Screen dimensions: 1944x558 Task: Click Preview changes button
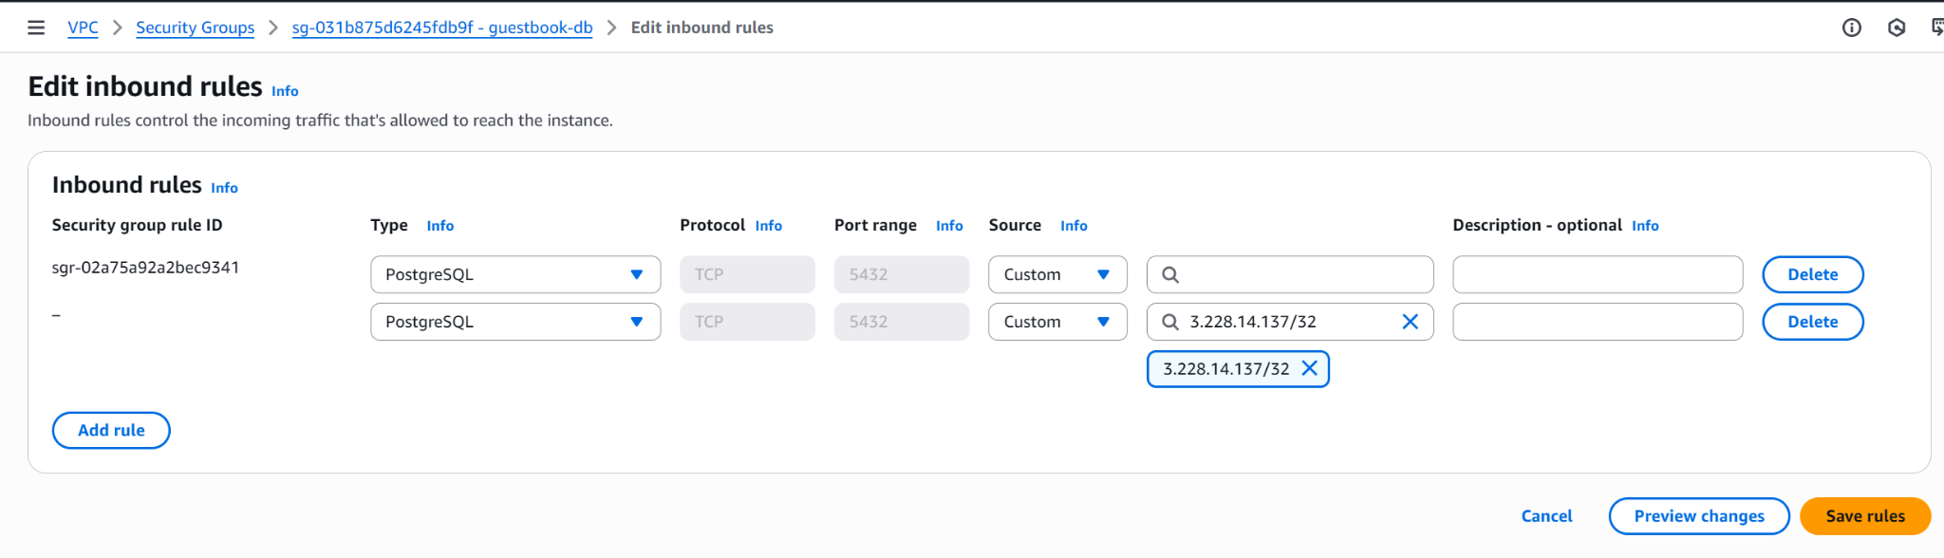click(x=1698, y=516)
